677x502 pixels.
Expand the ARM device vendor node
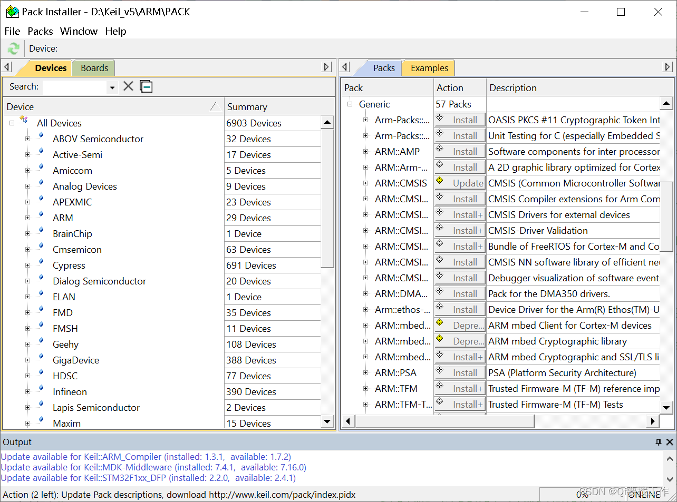click(x=27, y=218)
